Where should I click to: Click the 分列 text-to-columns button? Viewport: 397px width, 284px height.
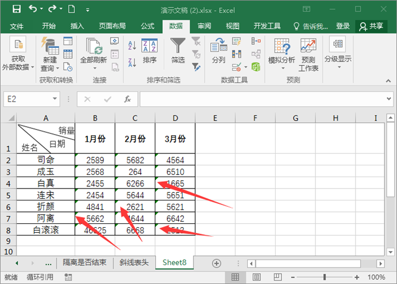pyautogui.click(x=218, y=51)
